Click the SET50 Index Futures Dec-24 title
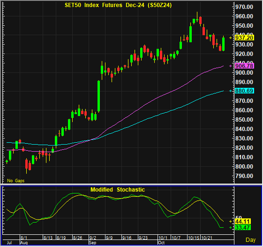 pyautogui.click(x=118, y=5)
